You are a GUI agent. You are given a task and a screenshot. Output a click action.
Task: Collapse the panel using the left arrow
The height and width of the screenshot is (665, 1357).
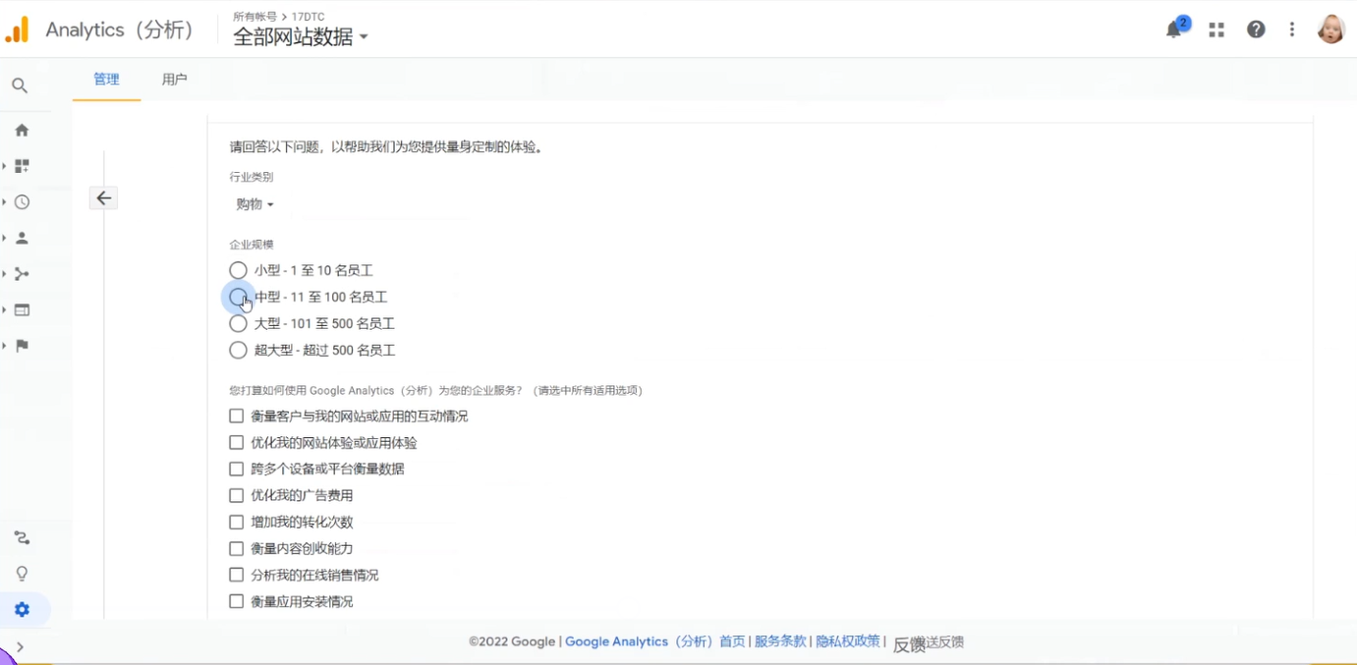103,197
